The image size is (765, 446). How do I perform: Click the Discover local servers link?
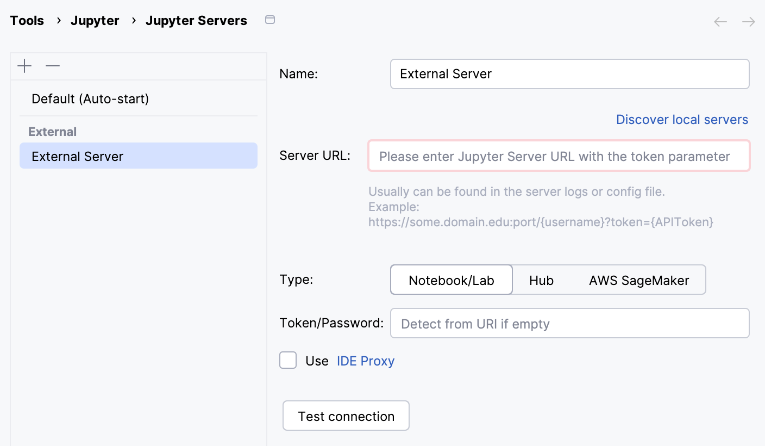click(x=682, y=119)
